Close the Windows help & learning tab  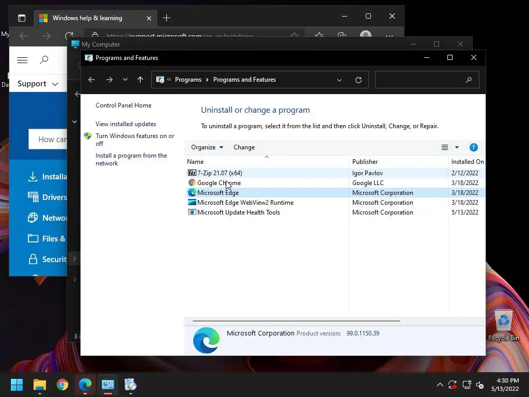149,18
